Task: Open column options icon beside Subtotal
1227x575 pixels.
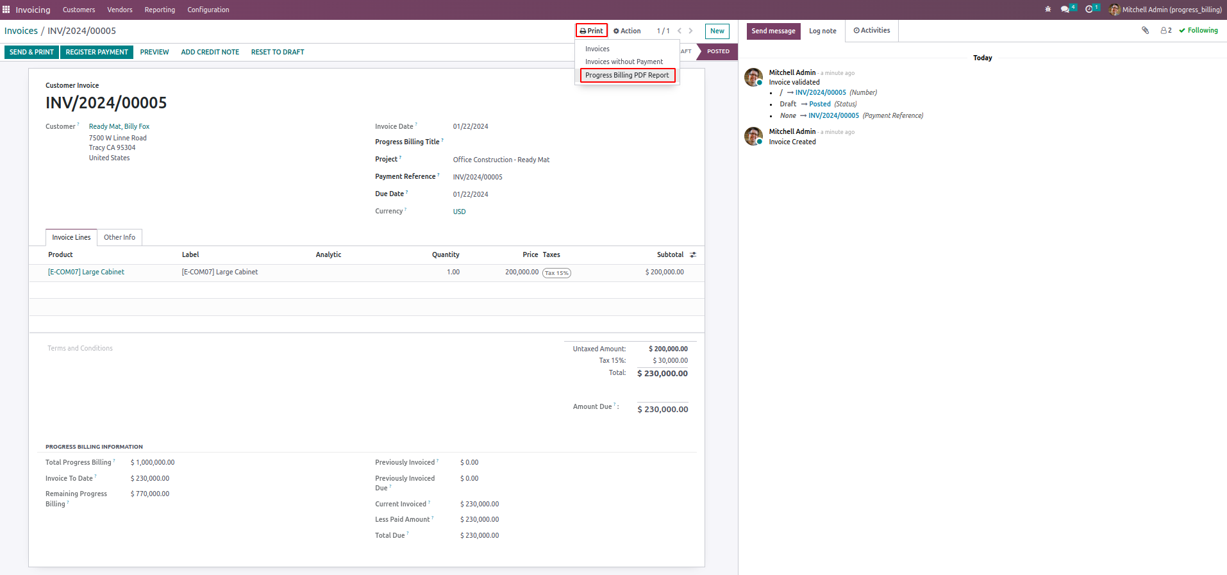Action: point(693,255)
